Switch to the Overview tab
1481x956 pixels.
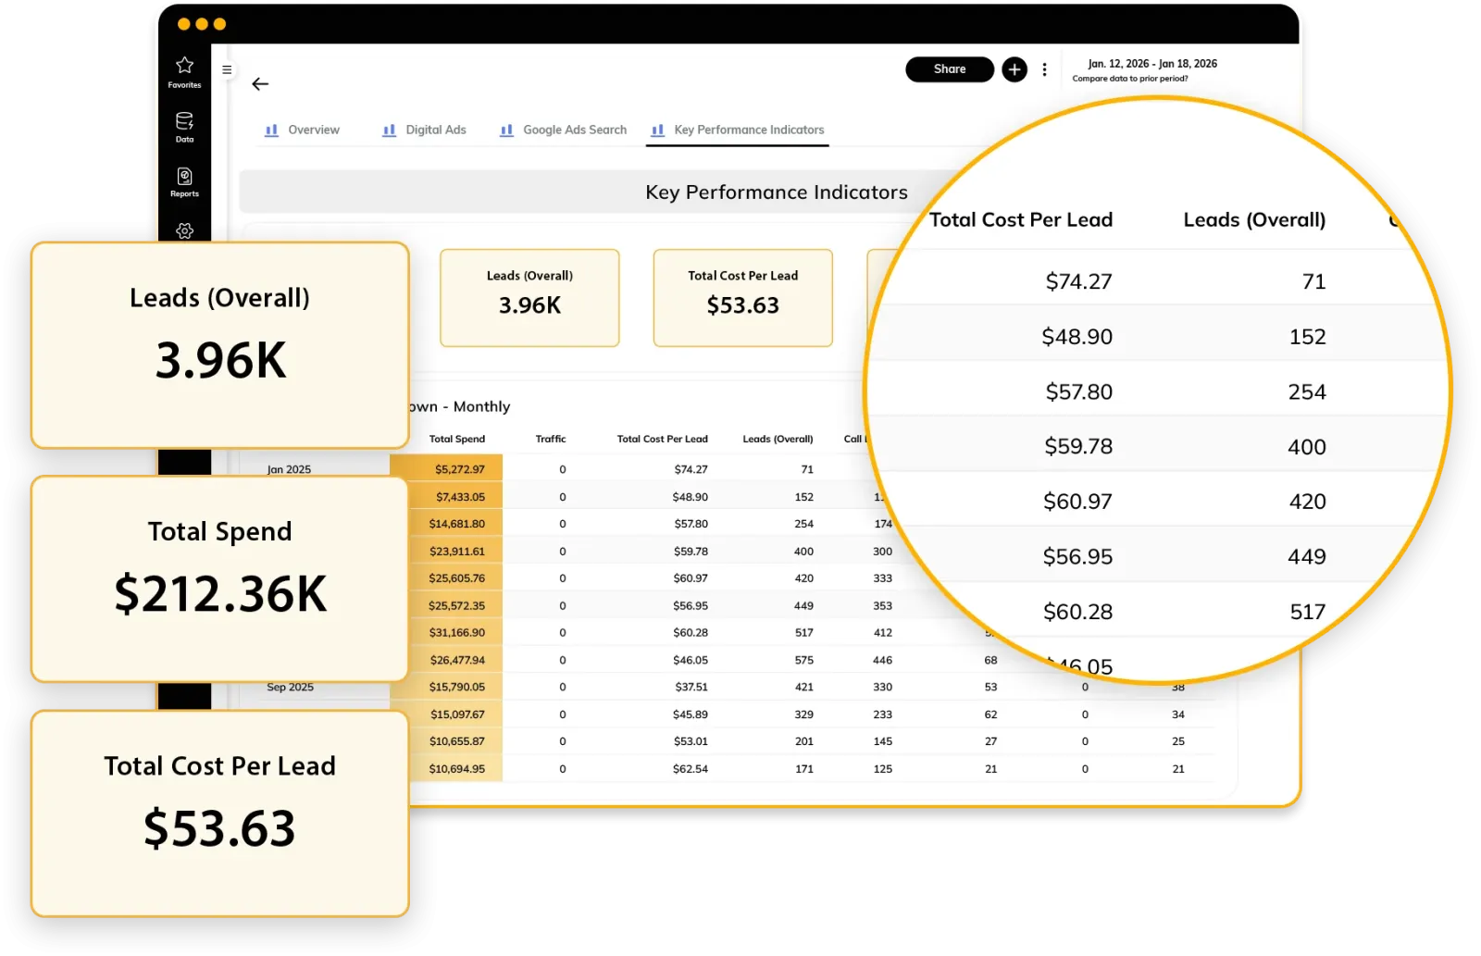(302, 130)
